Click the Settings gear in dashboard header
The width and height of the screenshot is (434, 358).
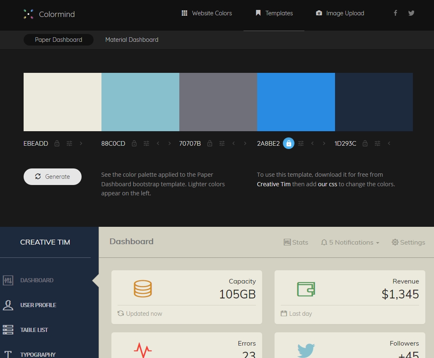[408, 242]
